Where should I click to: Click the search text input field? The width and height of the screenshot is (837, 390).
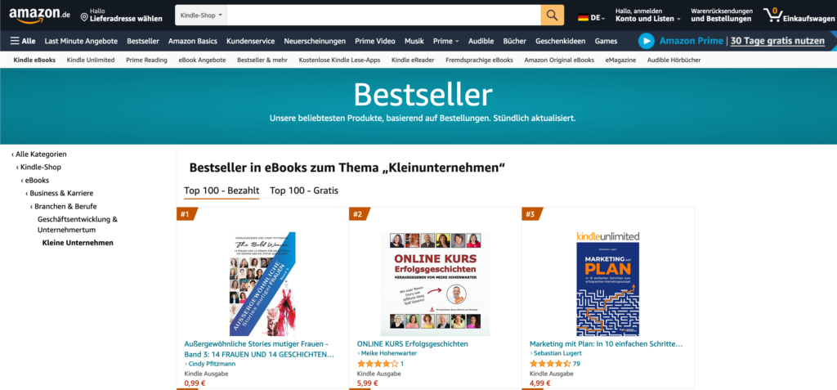click(383, 15)
